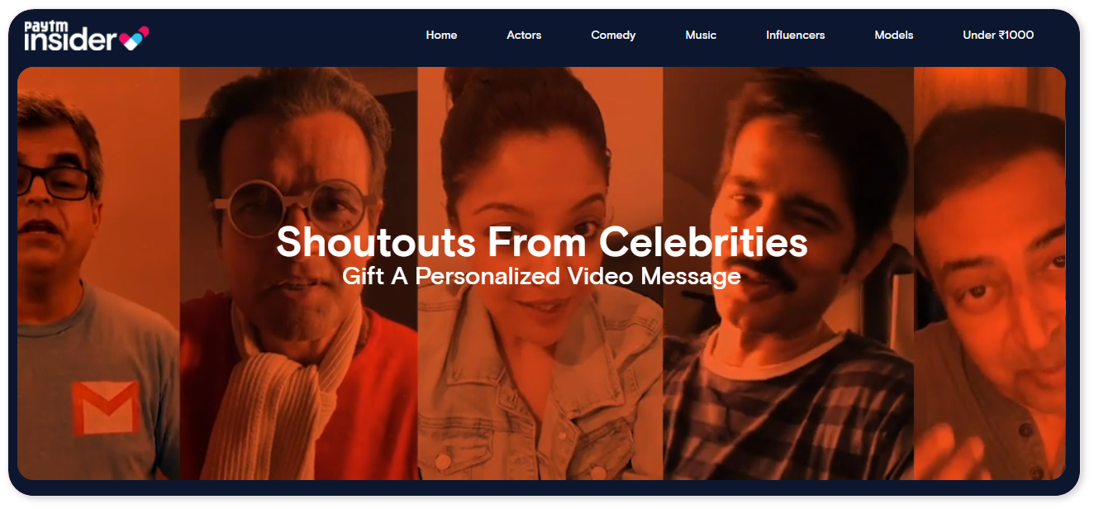
Task: Click the Gmail logo on the blue shirt
Action: tap(105, 407)
